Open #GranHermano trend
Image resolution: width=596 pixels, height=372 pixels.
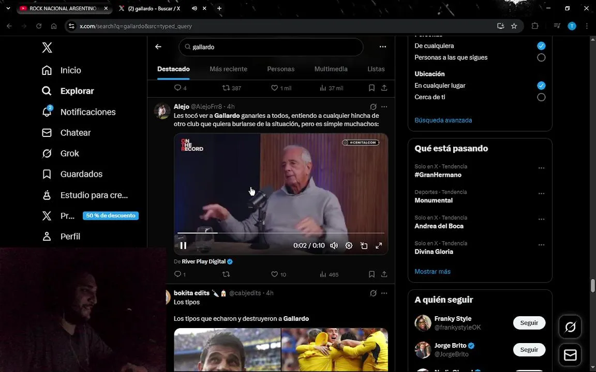[x=438, y=175]
